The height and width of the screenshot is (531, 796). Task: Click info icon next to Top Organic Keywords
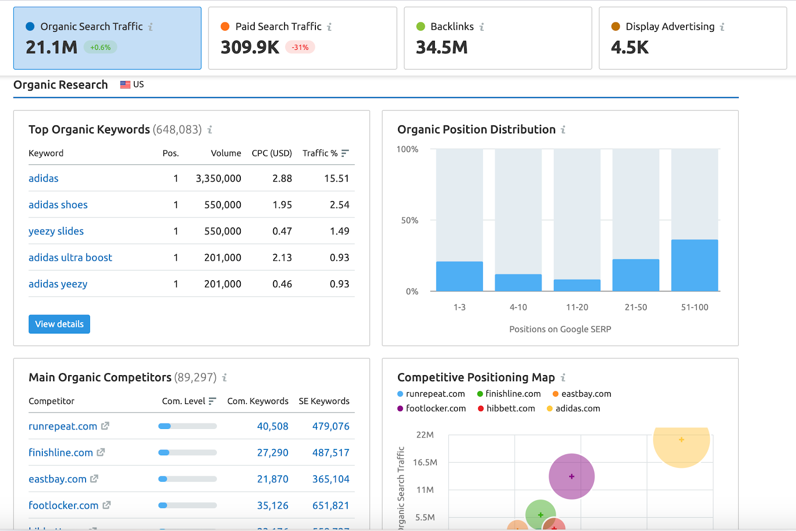(x=210, y=130)
